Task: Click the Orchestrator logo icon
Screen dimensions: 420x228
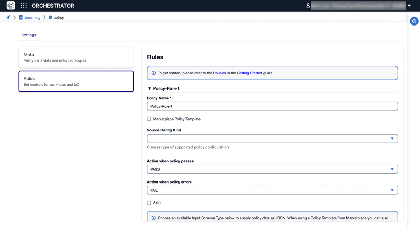Action: 11,6
